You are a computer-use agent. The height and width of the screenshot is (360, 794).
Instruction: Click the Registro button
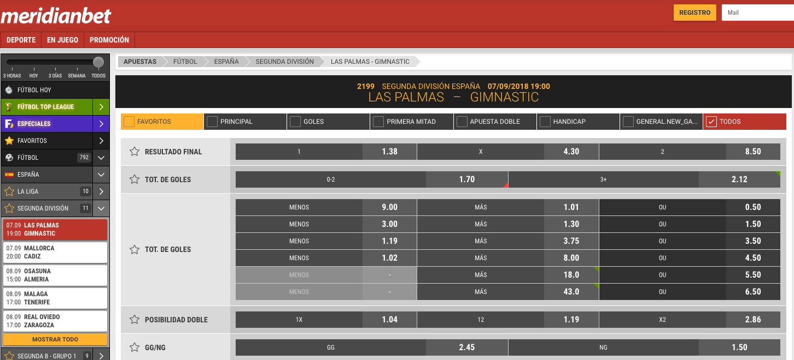click(x=694, y=13)
